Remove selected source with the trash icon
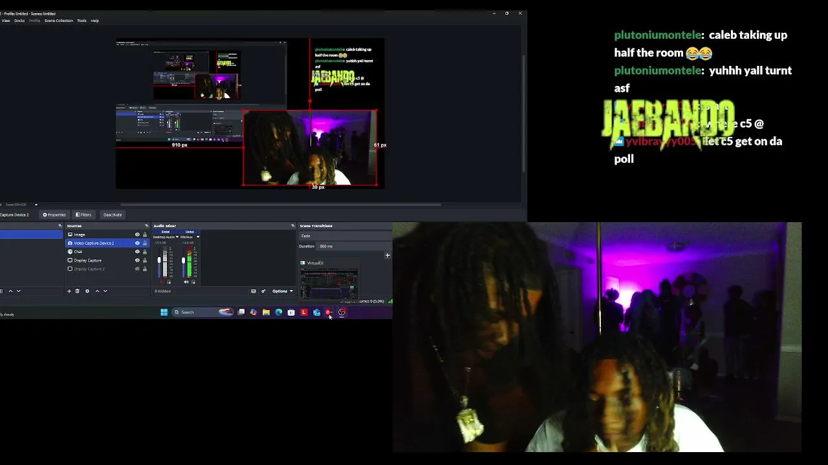The image size is (828, 465). point(78,291)
